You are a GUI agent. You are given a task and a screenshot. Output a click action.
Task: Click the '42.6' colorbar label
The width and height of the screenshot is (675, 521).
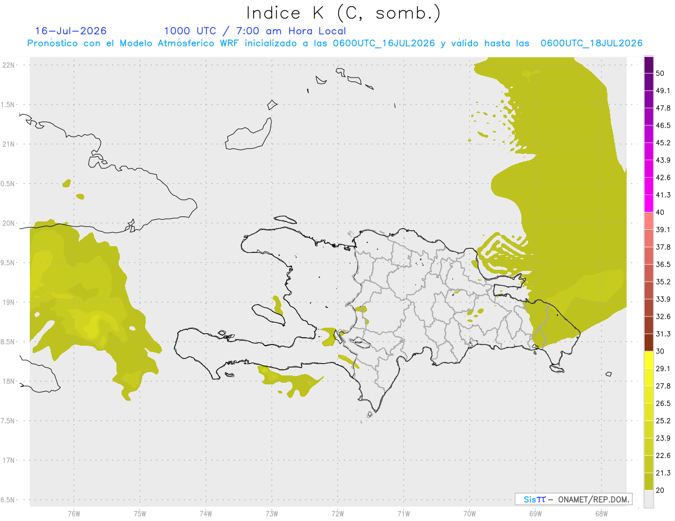click(663, 178)
